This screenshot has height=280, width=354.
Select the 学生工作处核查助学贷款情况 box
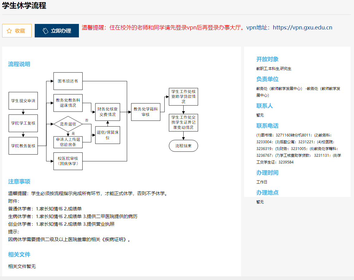coord(183,97)
